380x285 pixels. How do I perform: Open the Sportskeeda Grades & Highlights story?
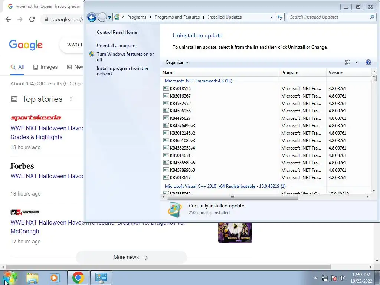[x=47, y=132]
